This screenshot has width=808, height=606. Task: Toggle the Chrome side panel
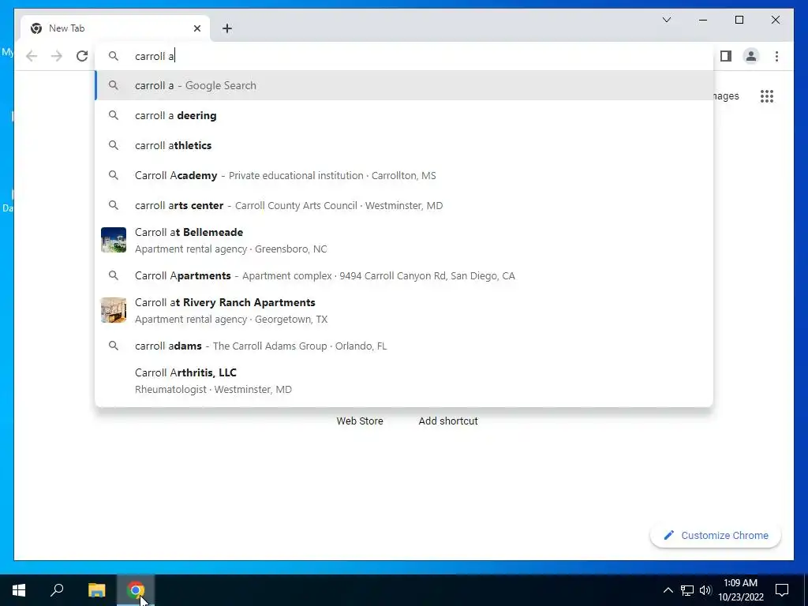click(x=726, y=56)
